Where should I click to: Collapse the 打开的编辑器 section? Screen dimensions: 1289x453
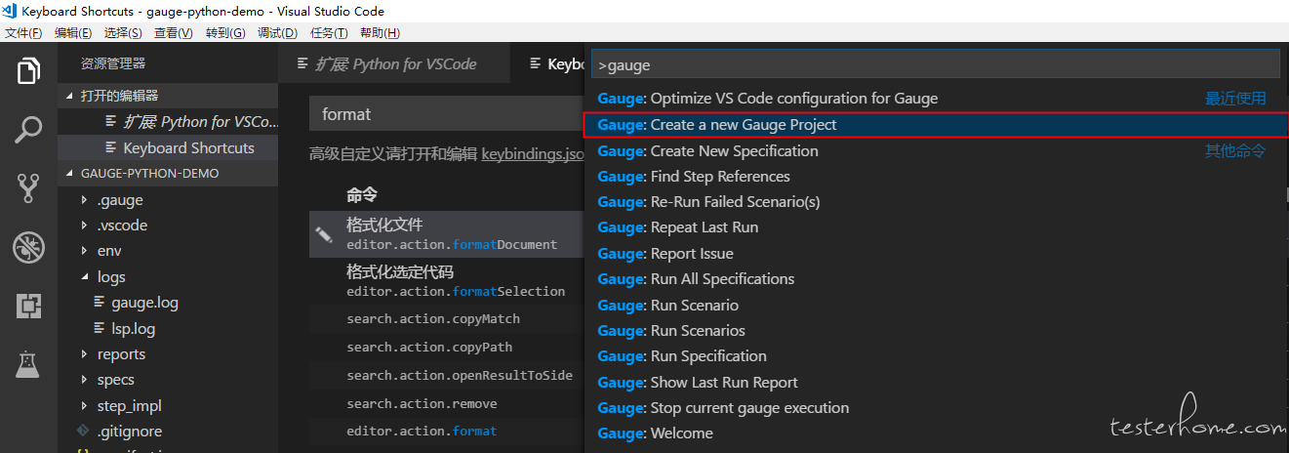(x=168, y=96)
